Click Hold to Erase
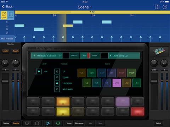This screenshot has height=127, width=170. click(x=7, y=38)
